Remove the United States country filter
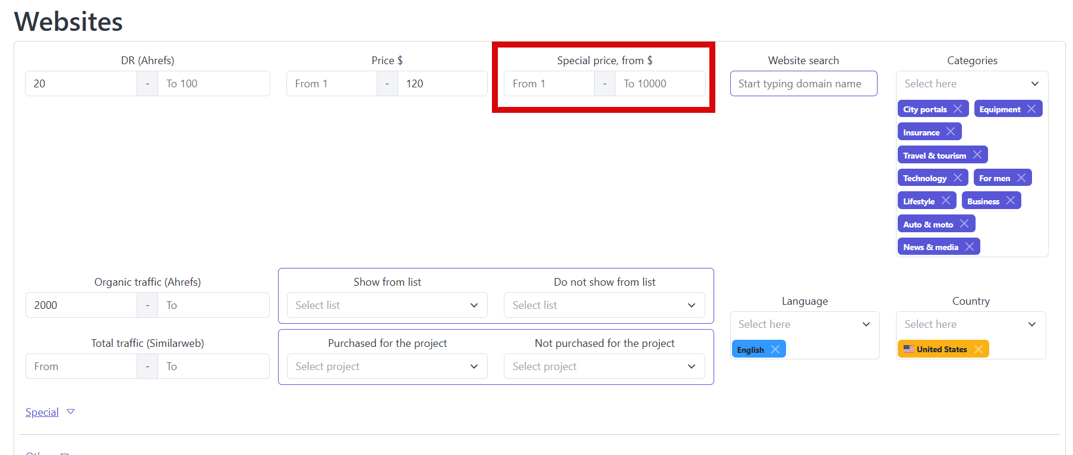This screenshot has height=455, width=1073. coord(979,349)
